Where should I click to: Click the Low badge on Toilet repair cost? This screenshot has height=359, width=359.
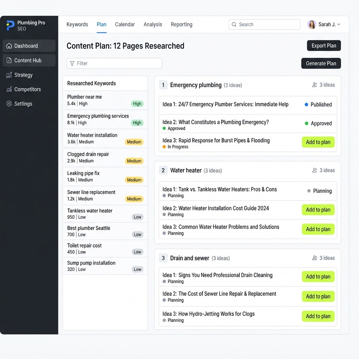[137, 252]
